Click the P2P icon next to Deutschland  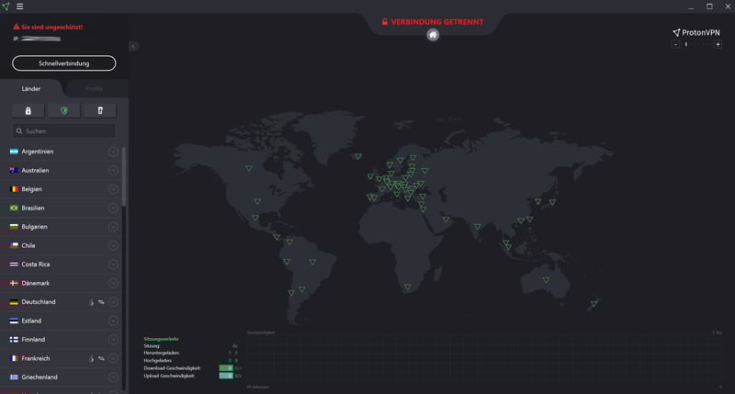point(101,302)
